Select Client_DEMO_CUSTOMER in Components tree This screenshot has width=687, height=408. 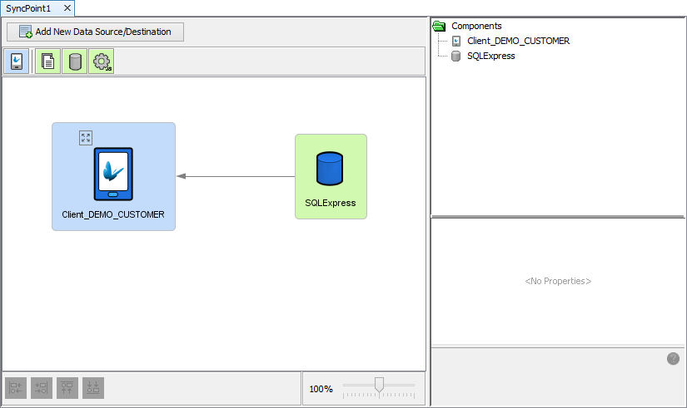click(518, 41)
